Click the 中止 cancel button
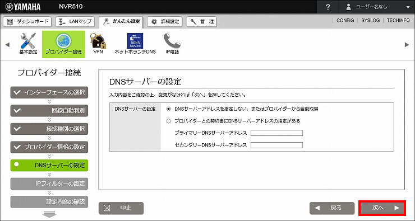The image size is (415, 221). click(x=121, y=208)
